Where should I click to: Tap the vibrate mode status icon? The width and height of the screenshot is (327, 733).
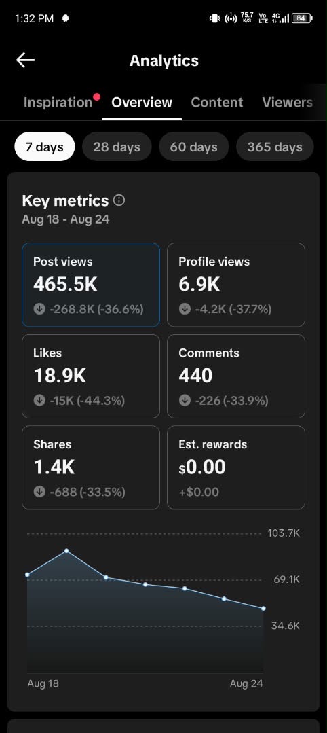215,19
